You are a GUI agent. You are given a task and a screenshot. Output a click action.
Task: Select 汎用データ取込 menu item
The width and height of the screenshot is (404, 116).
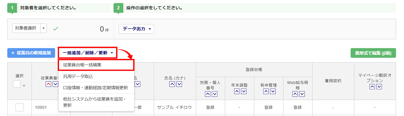tap(96, 76)
